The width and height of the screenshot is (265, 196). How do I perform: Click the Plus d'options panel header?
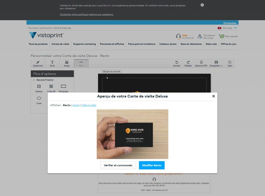tap(52, 74)
